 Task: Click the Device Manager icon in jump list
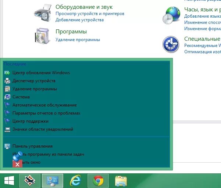click(7, 81)
